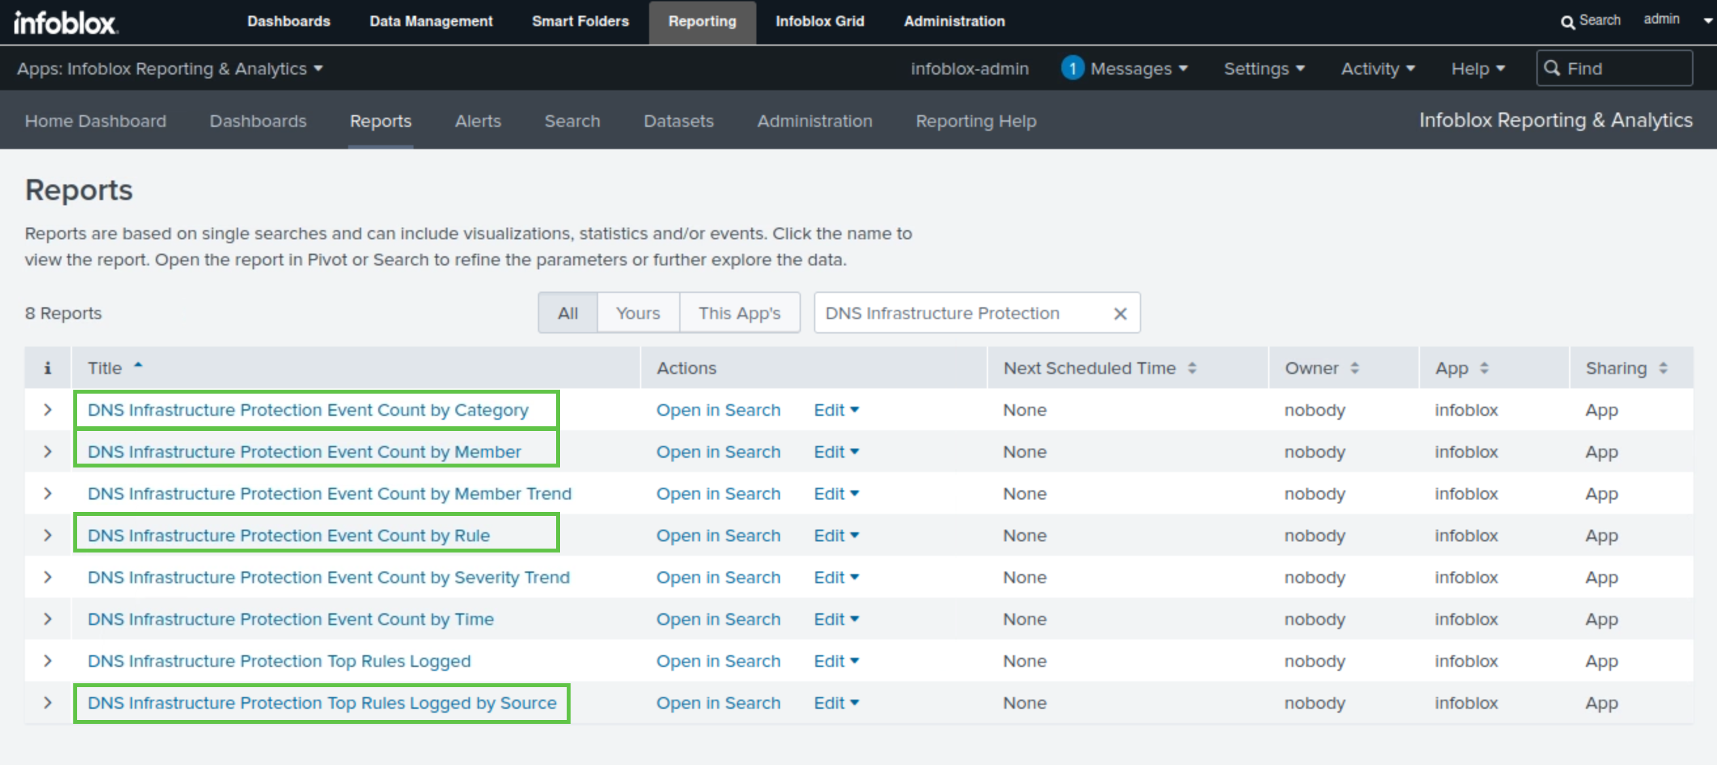
Task: Switch to the Reporting tab
Action: coord(702,22)
